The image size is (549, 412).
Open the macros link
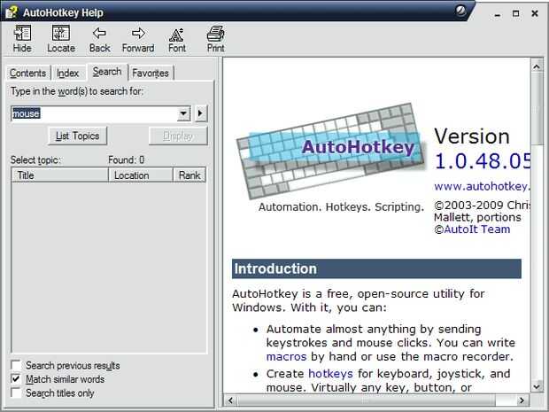click(286, 357)
